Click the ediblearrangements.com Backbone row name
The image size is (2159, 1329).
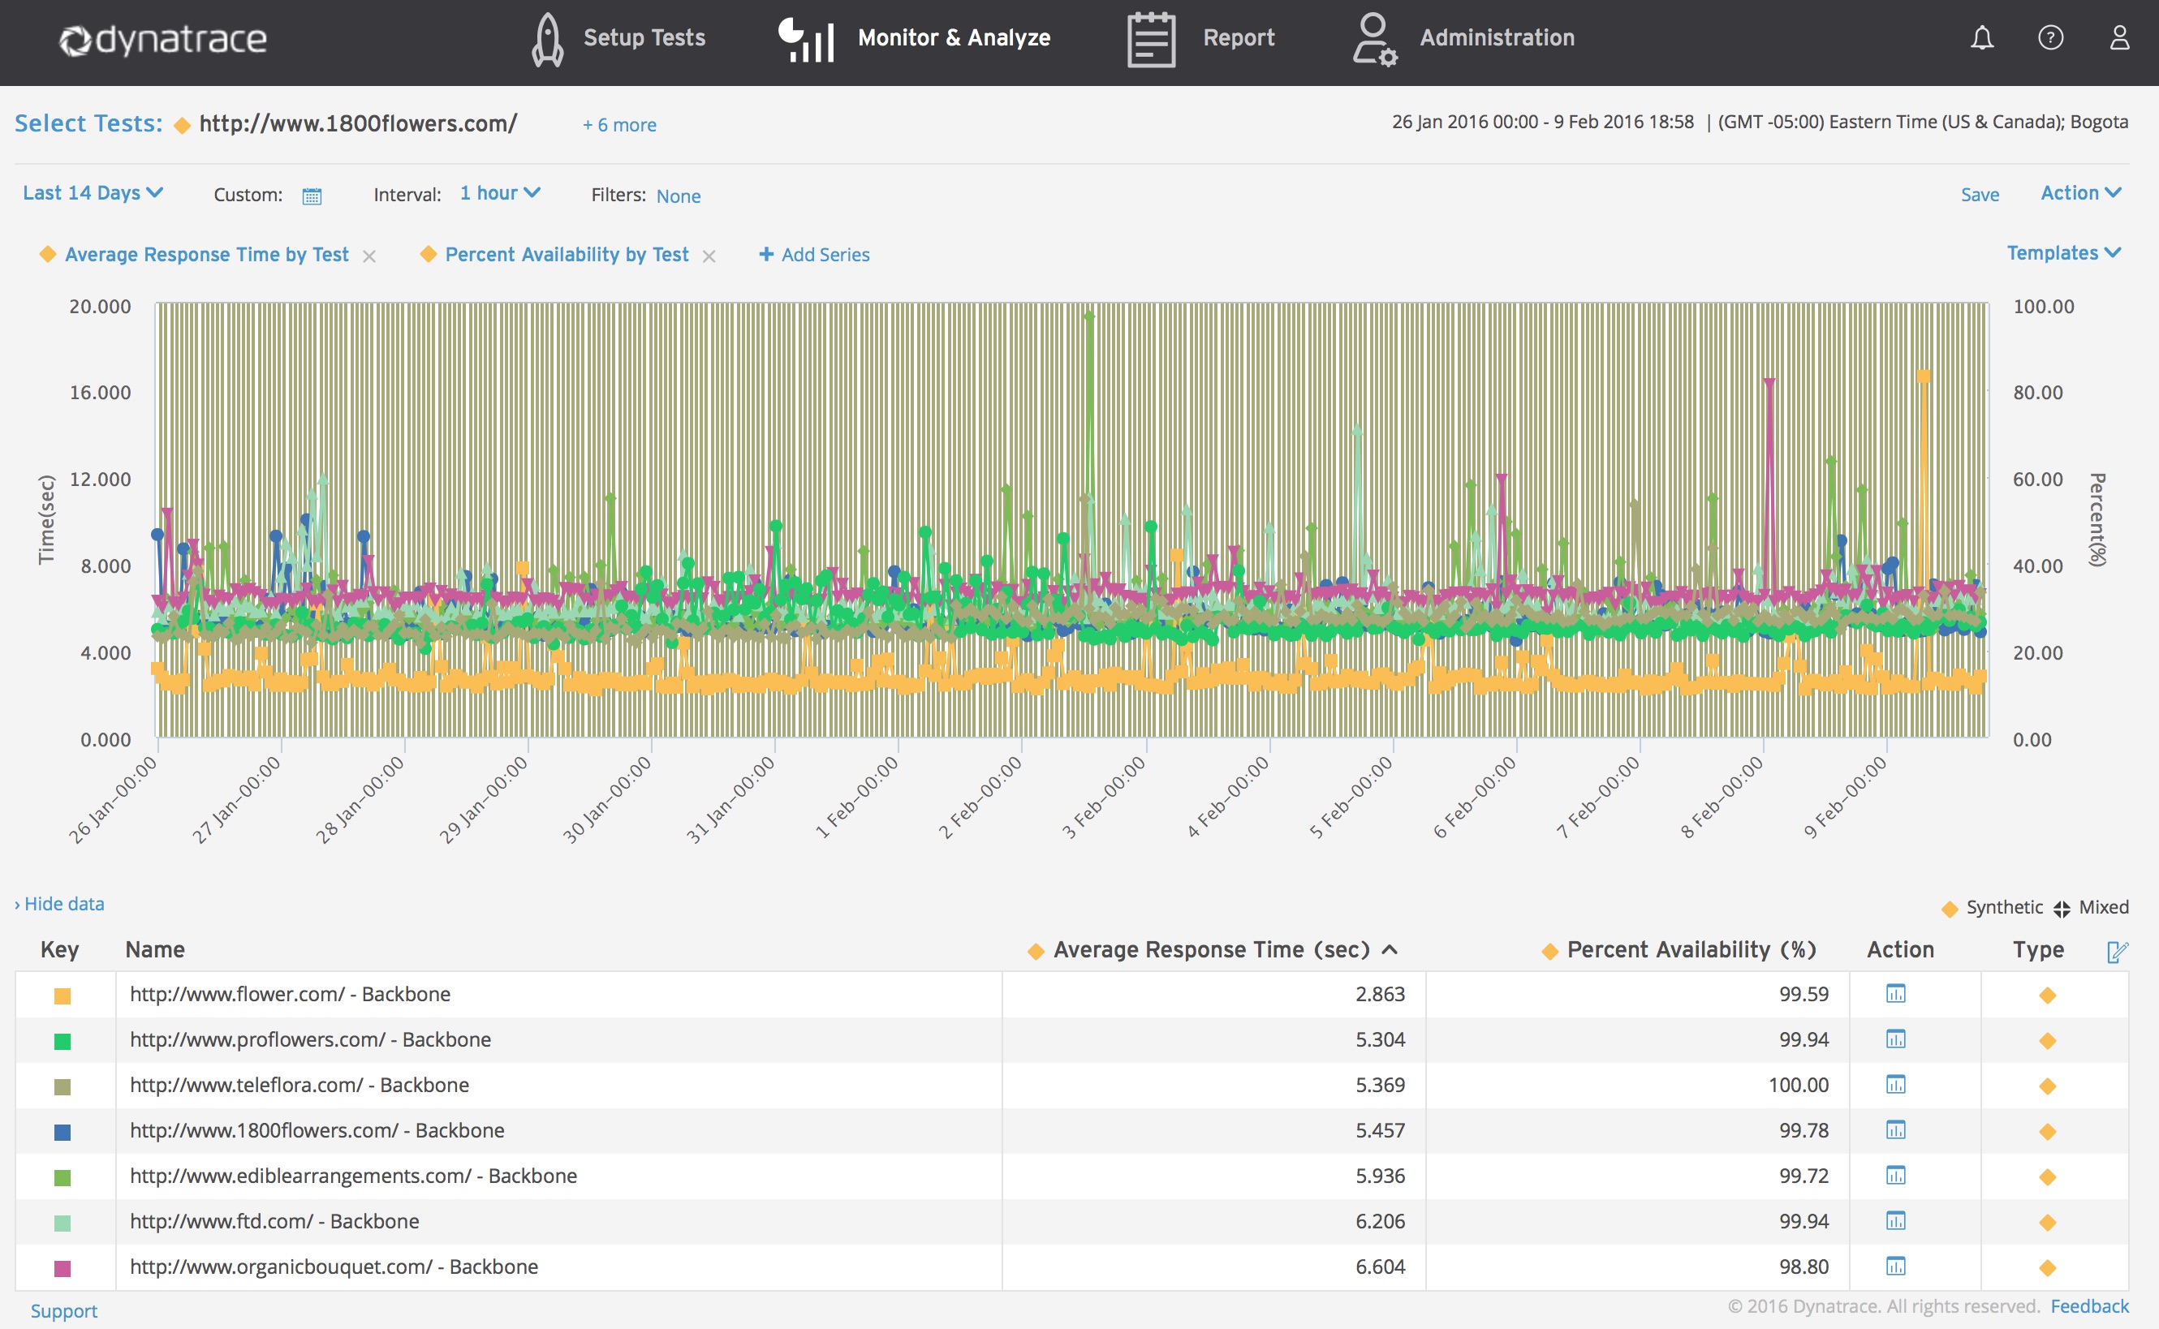353,1176
